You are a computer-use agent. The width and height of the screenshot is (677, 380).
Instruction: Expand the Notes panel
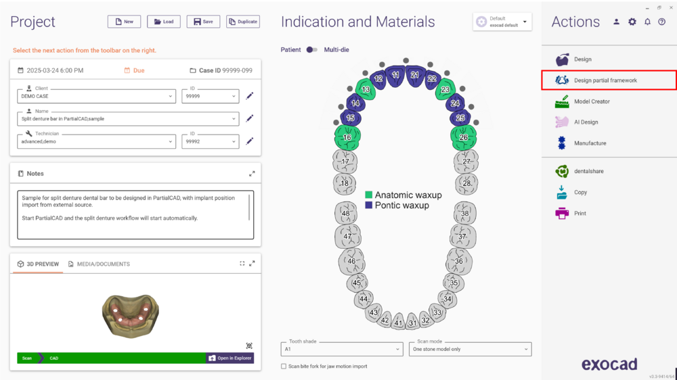click(252, 173)
